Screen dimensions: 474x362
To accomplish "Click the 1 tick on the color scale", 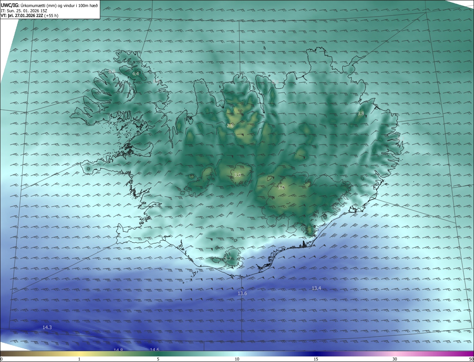I will [79, 359].
